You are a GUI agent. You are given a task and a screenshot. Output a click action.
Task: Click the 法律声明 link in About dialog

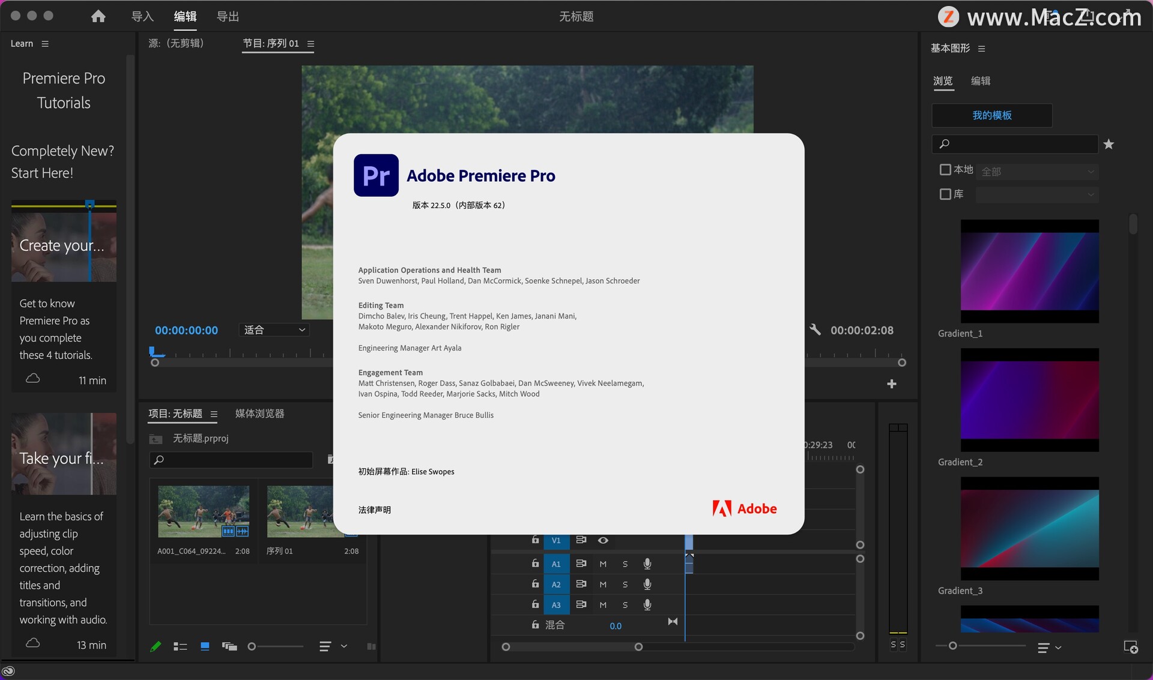point(376,509)
